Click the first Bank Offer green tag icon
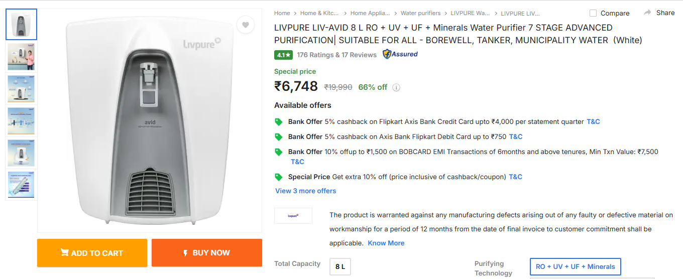683x279 pixels. point(279,122)
